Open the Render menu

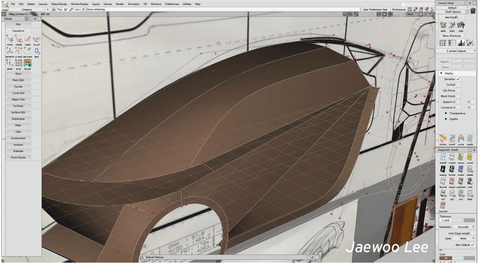[x=120, y=4]
